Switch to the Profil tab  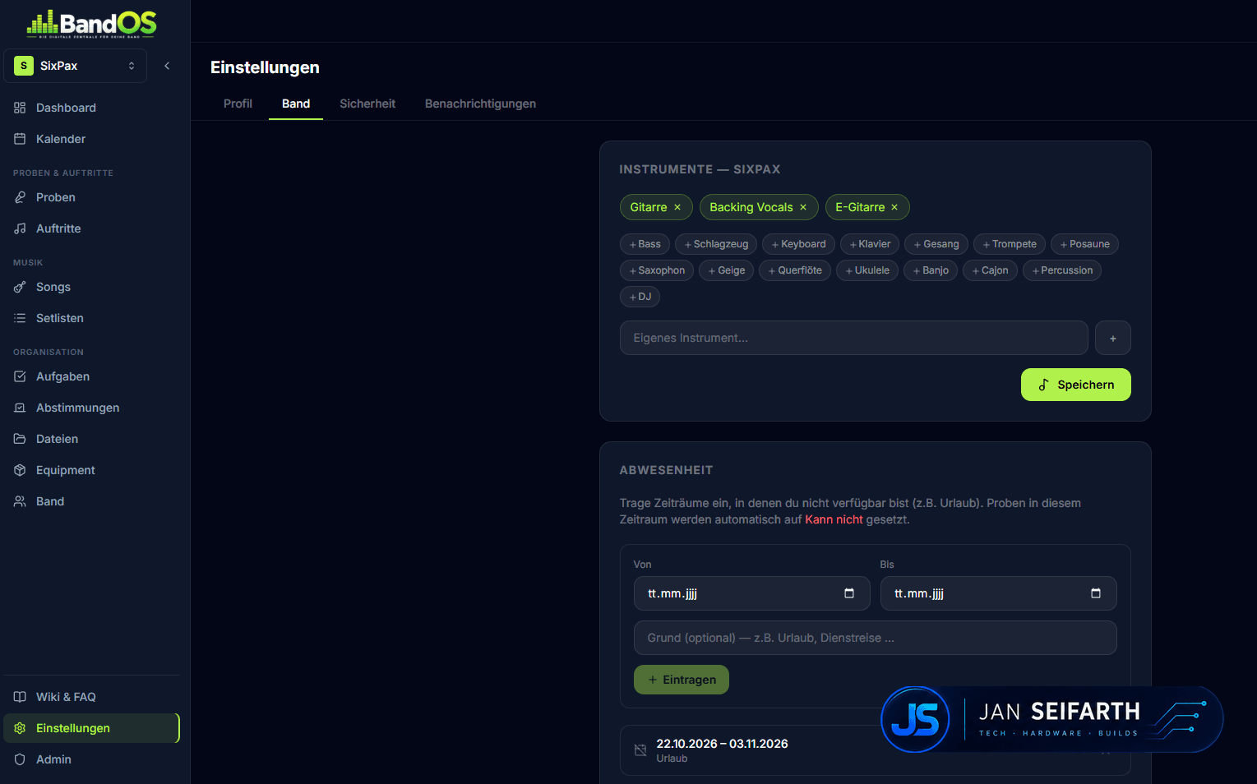(238, 104)
